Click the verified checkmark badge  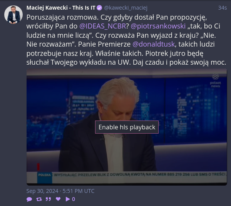click(x=99, y=8)
